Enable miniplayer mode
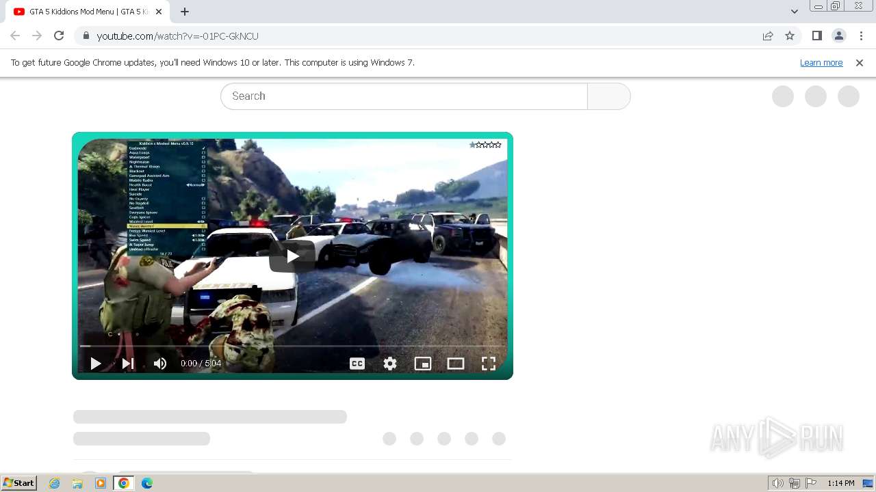This screenshot has width=876, height=492. [x=423, y=364]
